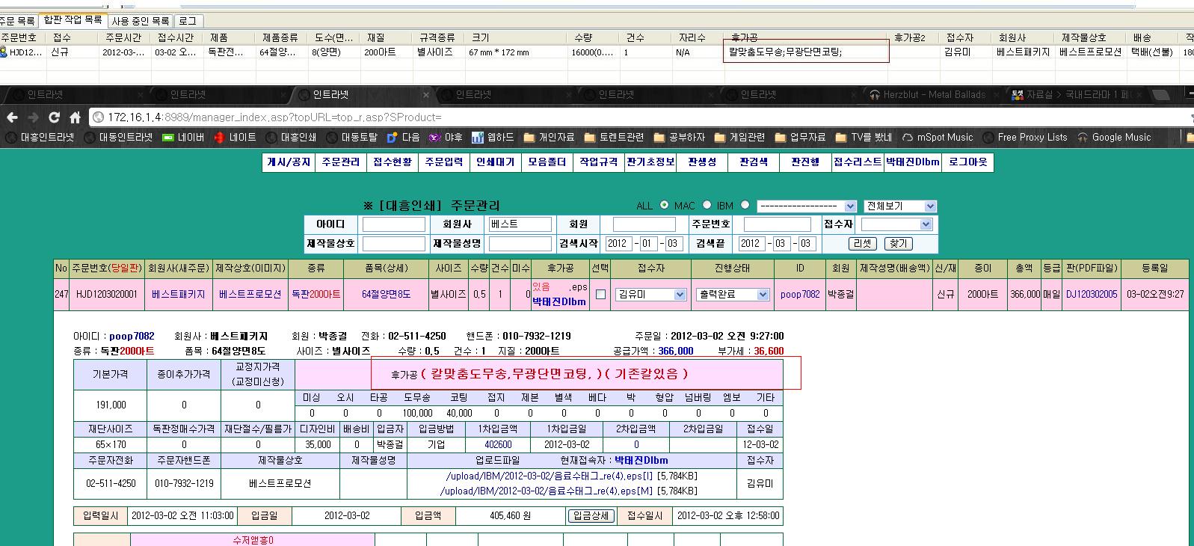Open the 네이버 bookmark icon
Screen dimensions: 1194x546
tap(169, 138)
